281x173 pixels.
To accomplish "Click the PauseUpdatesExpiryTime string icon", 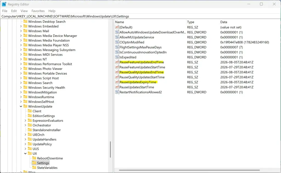I will tap(117, 82).
